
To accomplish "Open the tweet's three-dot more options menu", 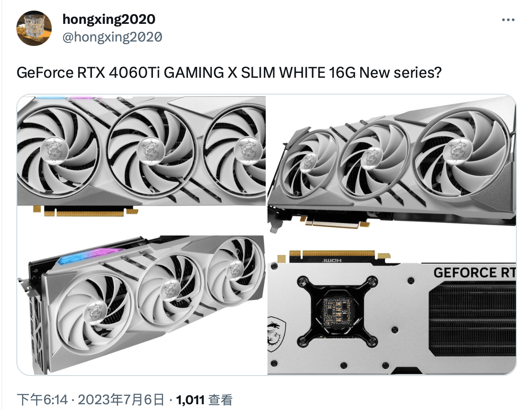I will click(508, 20).
